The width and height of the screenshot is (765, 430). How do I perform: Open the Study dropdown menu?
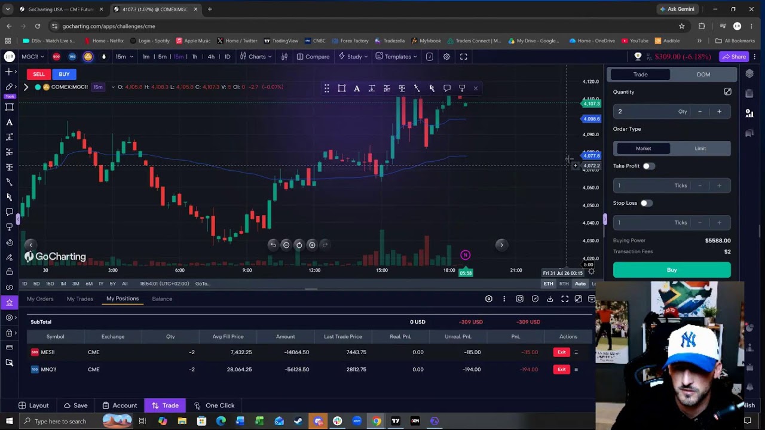(x=352, y=57)
